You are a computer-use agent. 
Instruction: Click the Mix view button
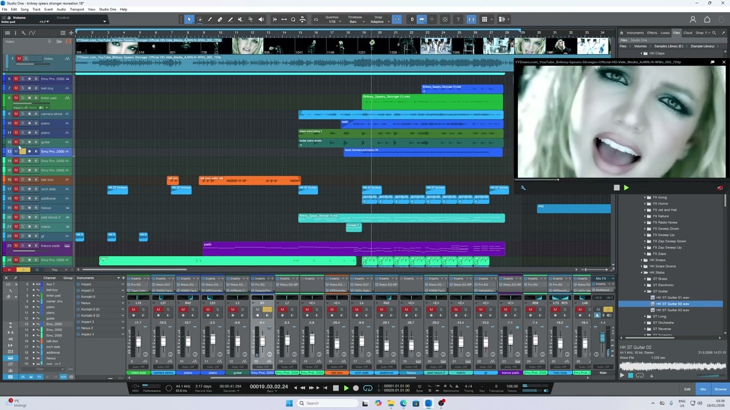coord(703,389)
